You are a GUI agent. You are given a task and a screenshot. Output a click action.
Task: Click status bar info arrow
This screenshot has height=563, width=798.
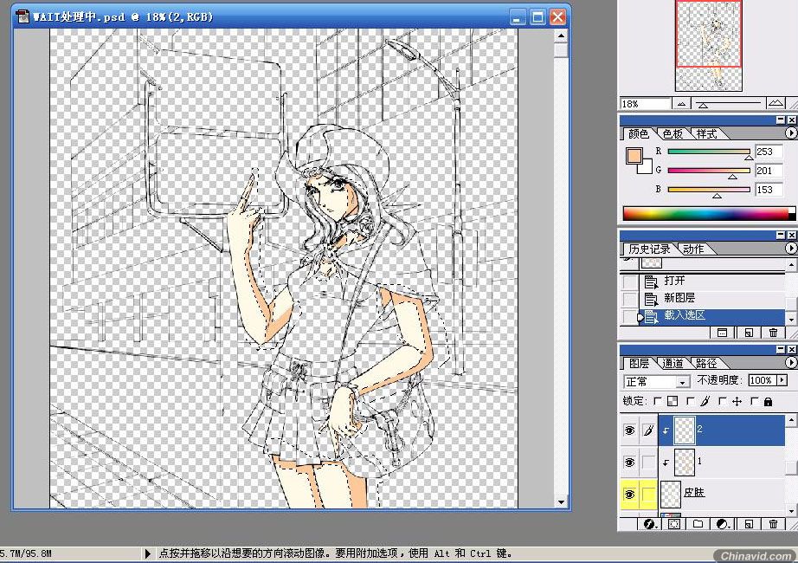click(148, 553)
